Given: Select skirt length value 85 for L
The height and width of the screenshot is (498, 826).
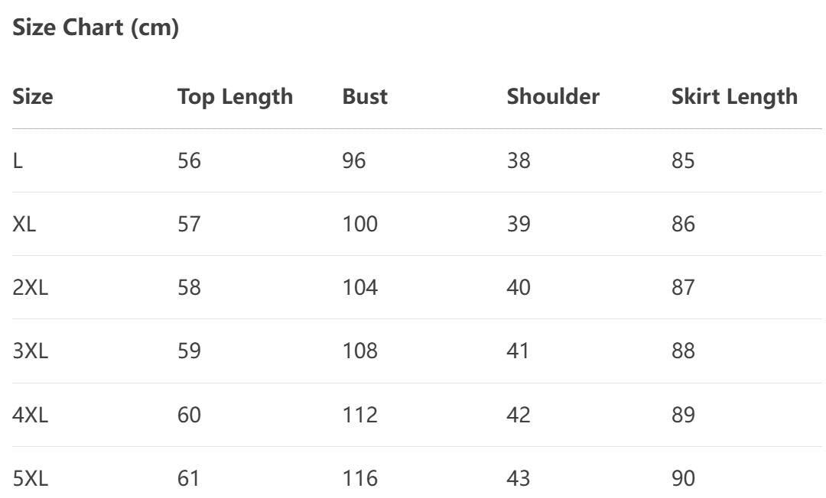Looking at the screenshot, I should coord(683,161).
